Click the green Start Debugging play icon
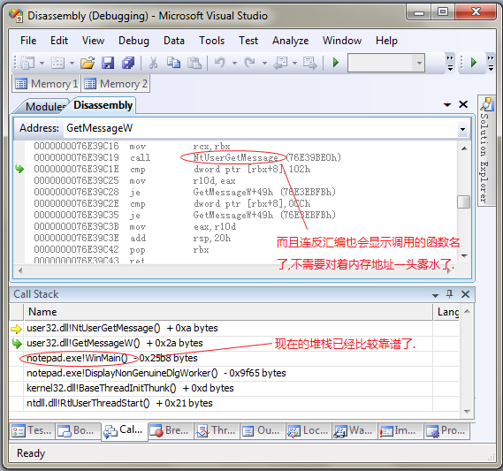503x471 pixels. tap(336, 63)
